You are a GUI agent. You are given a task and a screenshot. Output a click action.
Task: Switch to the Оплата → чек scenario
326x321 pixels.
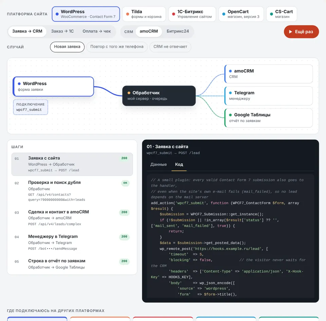point(97,31)
